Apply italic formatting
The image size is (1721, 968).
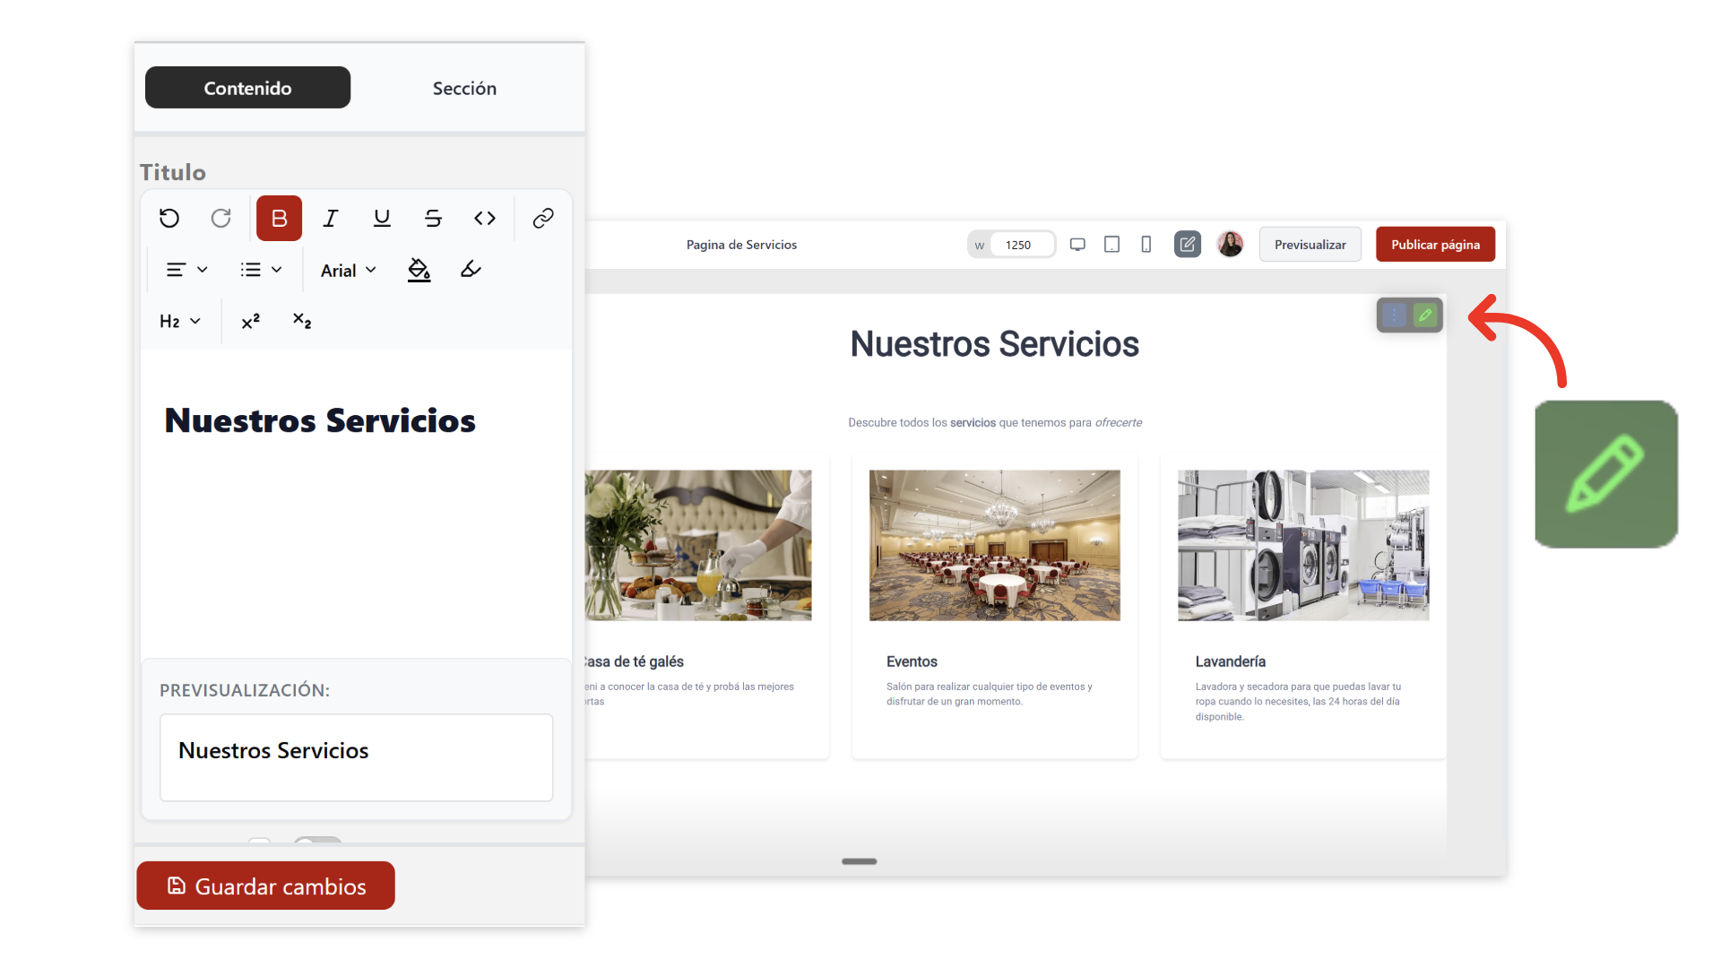pyautogui.click(x=331, y=218)
